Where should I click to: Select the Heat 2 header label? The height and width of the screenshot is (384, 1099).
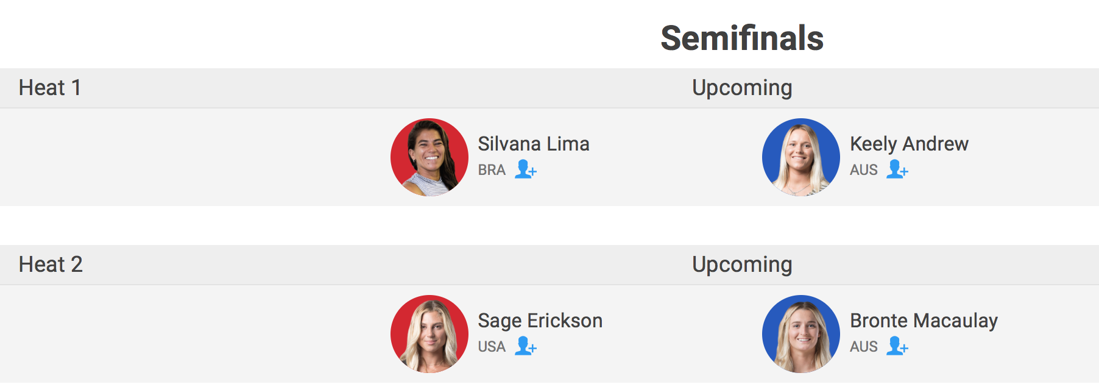click(x=51, y=265)
